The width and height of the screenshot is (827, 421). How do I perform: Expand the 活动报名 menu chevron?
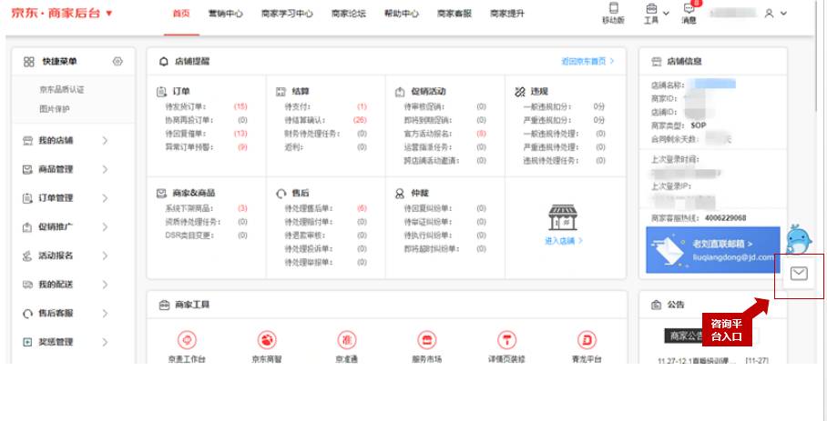coord(105,256)
